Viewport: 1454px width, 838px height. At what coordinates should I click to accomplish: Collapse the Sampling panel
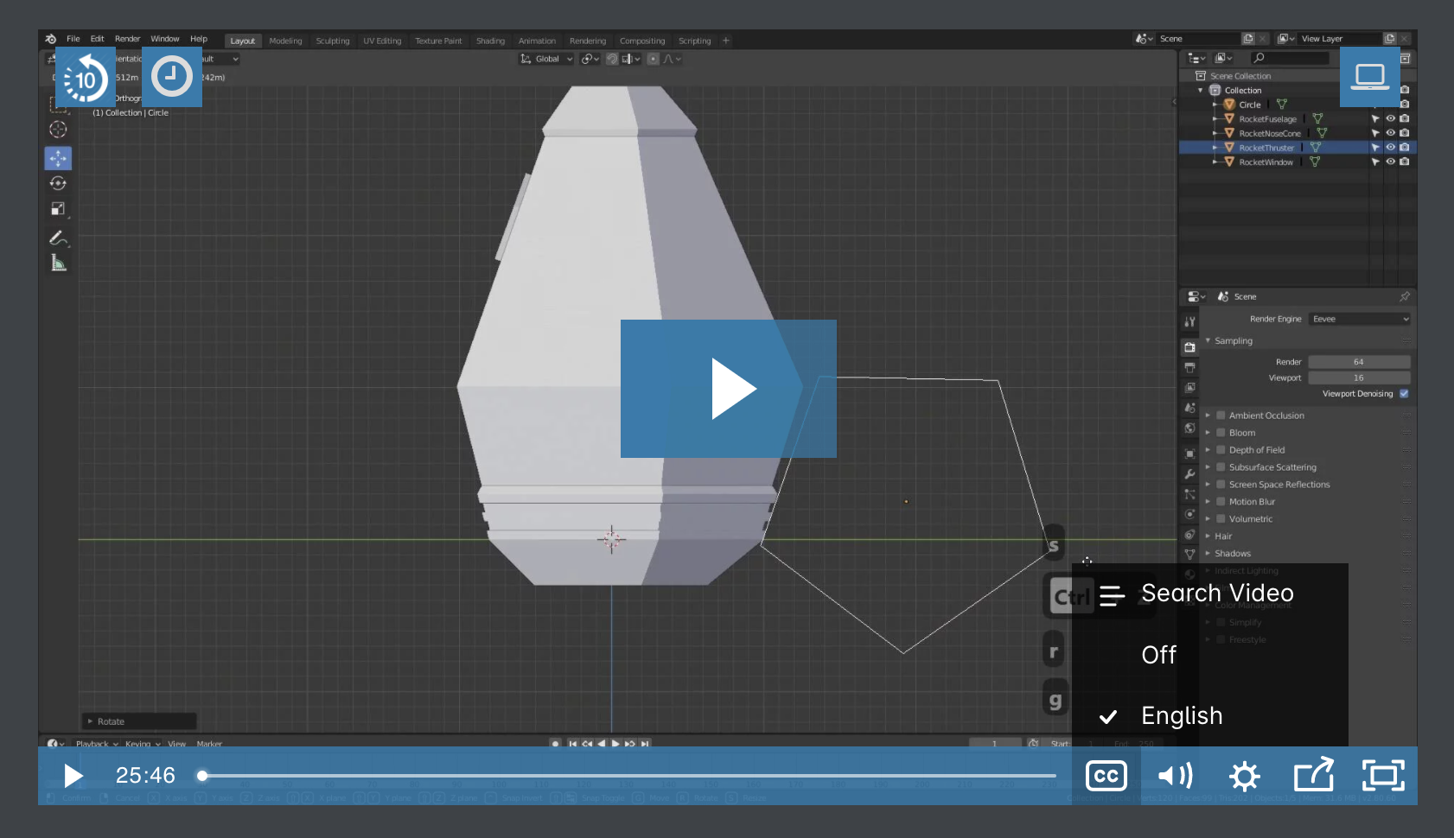(x=1208, y=341)
